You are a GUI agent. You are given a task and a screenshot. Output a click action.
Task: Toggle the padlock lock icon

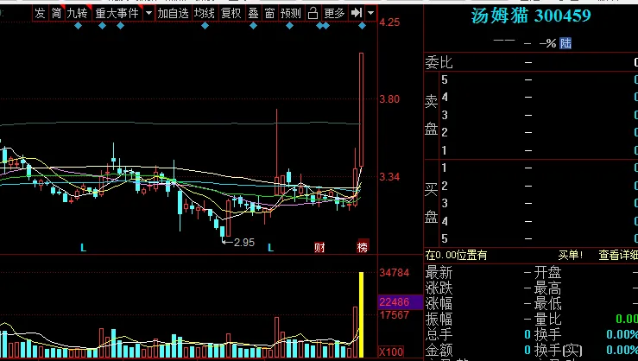point(313,13)
